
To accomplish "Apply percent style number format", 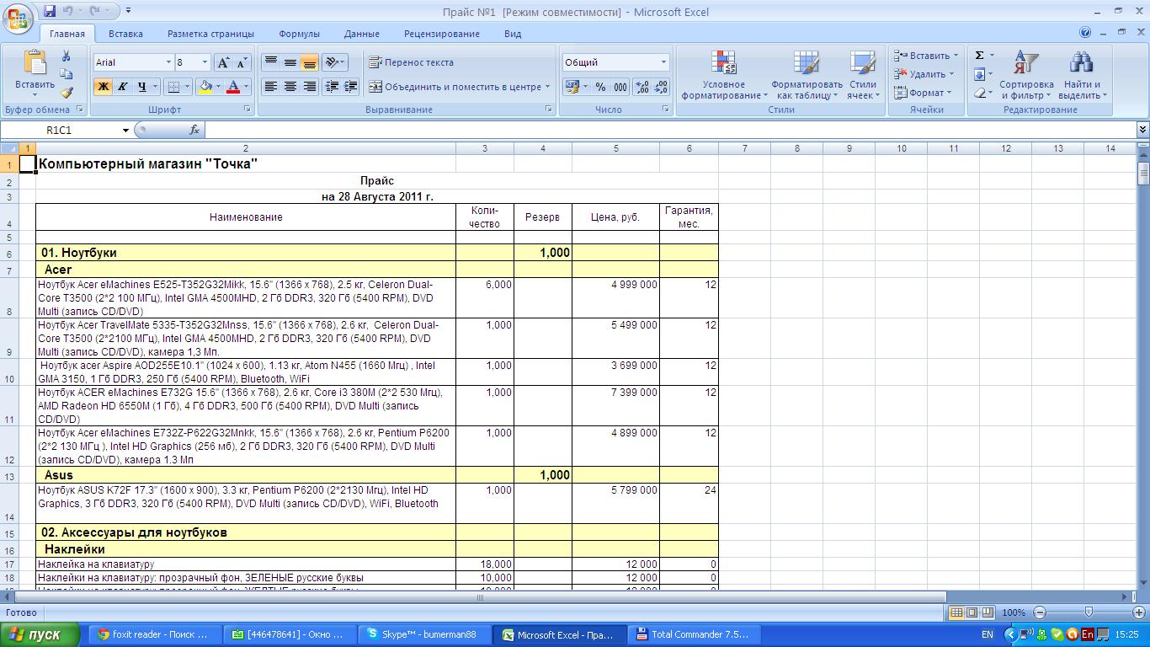I will pyautogui.click(x=600, y=87).
